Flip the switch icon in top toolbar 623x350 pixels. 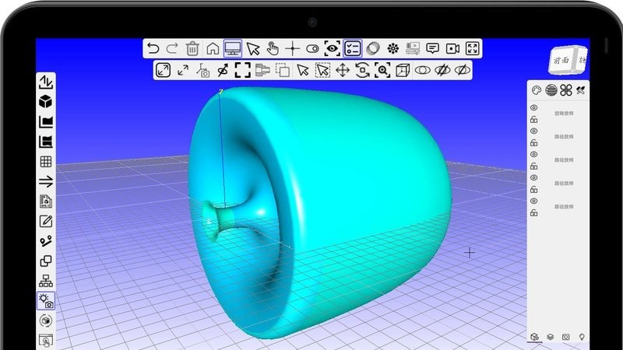313,48
